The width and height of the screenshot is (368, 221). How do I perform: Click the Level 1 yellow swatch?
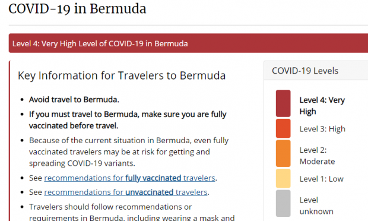tap(283, 178)
